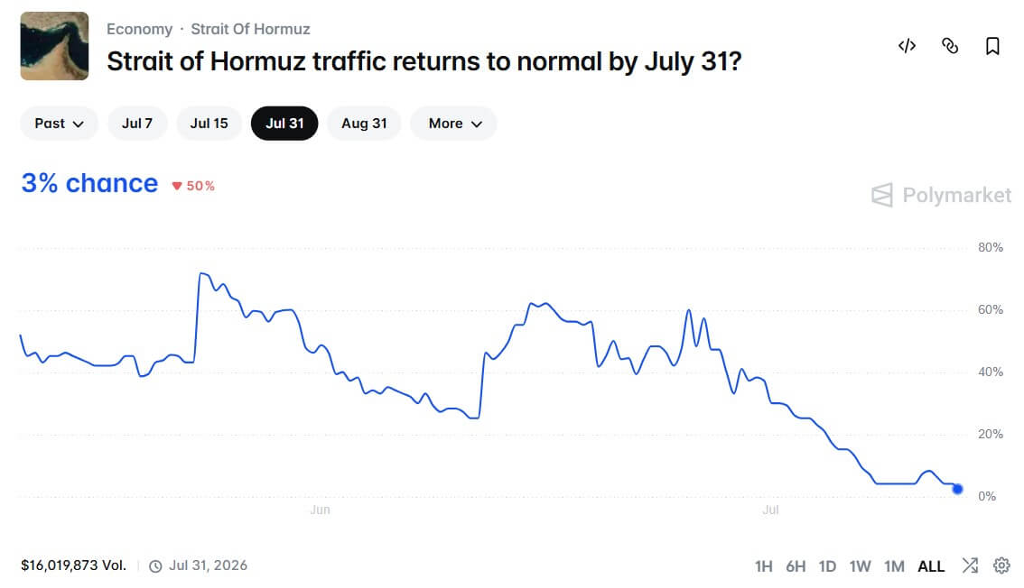Set chart range to 1W
Screen dimensions: 1024x588
[860, 565]
